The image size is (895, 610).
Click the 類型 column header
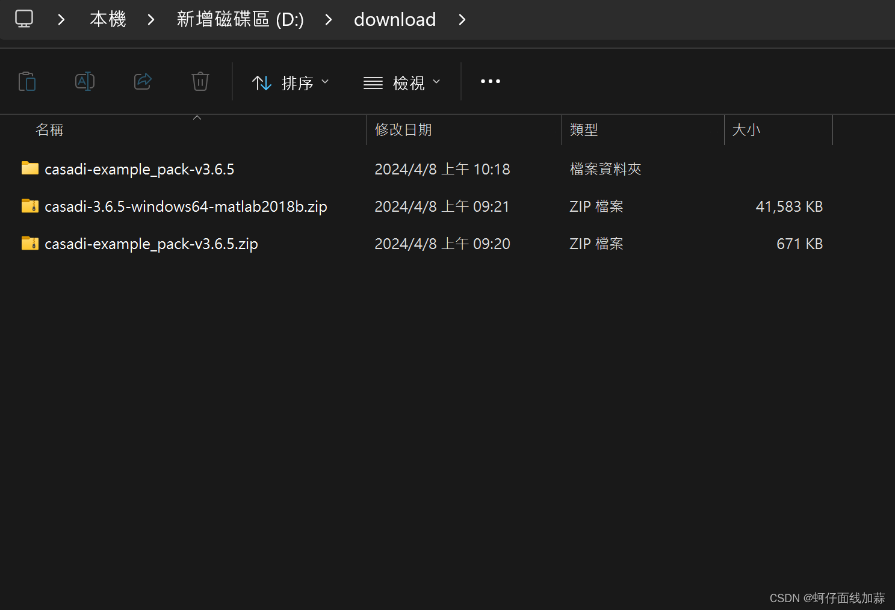click(x=583, y=129)
